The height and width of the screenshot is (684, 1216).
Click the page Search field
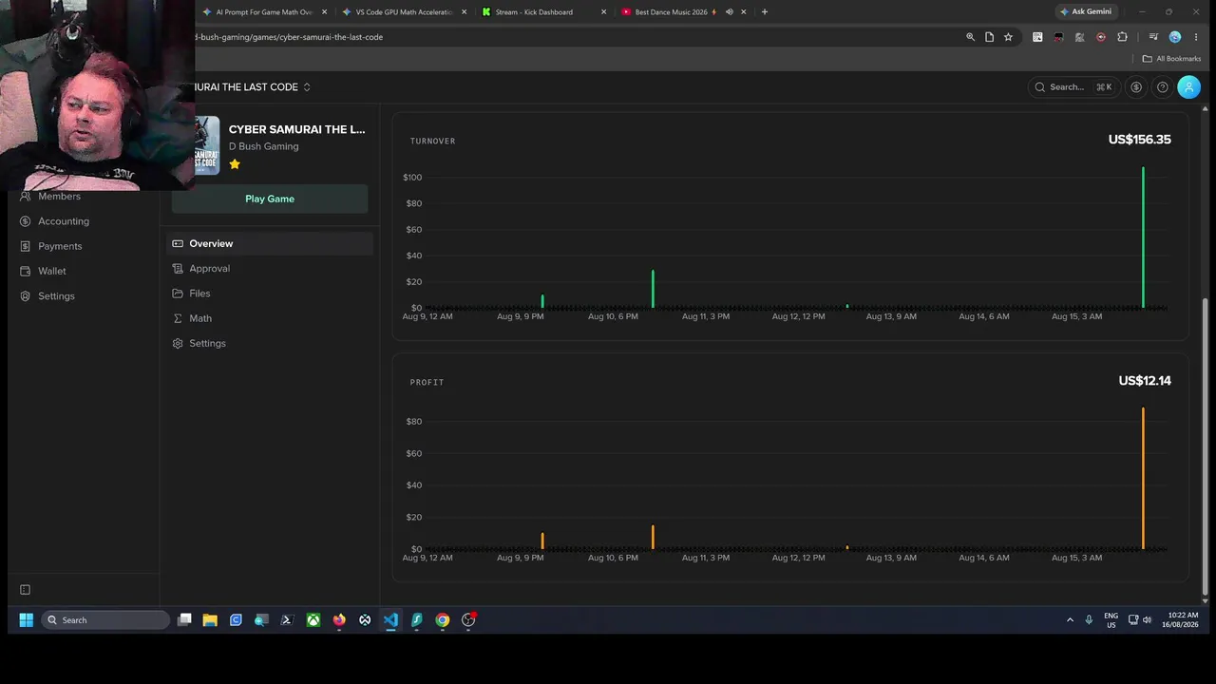click(1073, 87)
